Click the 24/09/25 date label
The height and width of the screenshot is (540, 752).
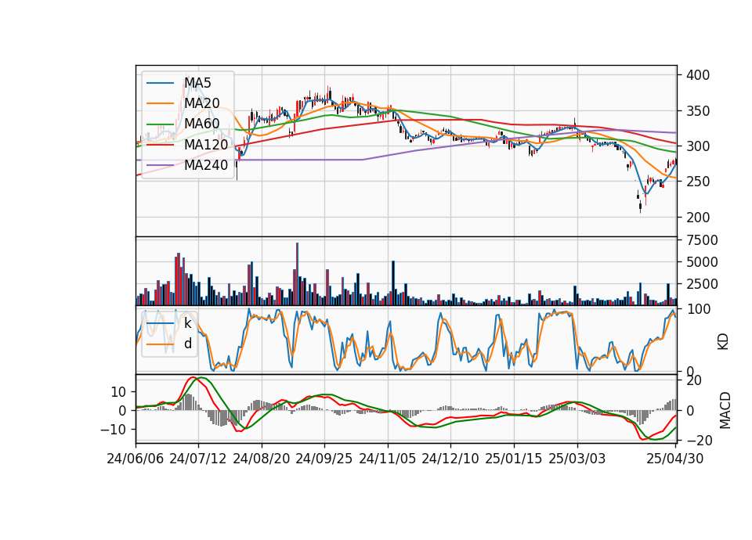(x=324, y=459)
